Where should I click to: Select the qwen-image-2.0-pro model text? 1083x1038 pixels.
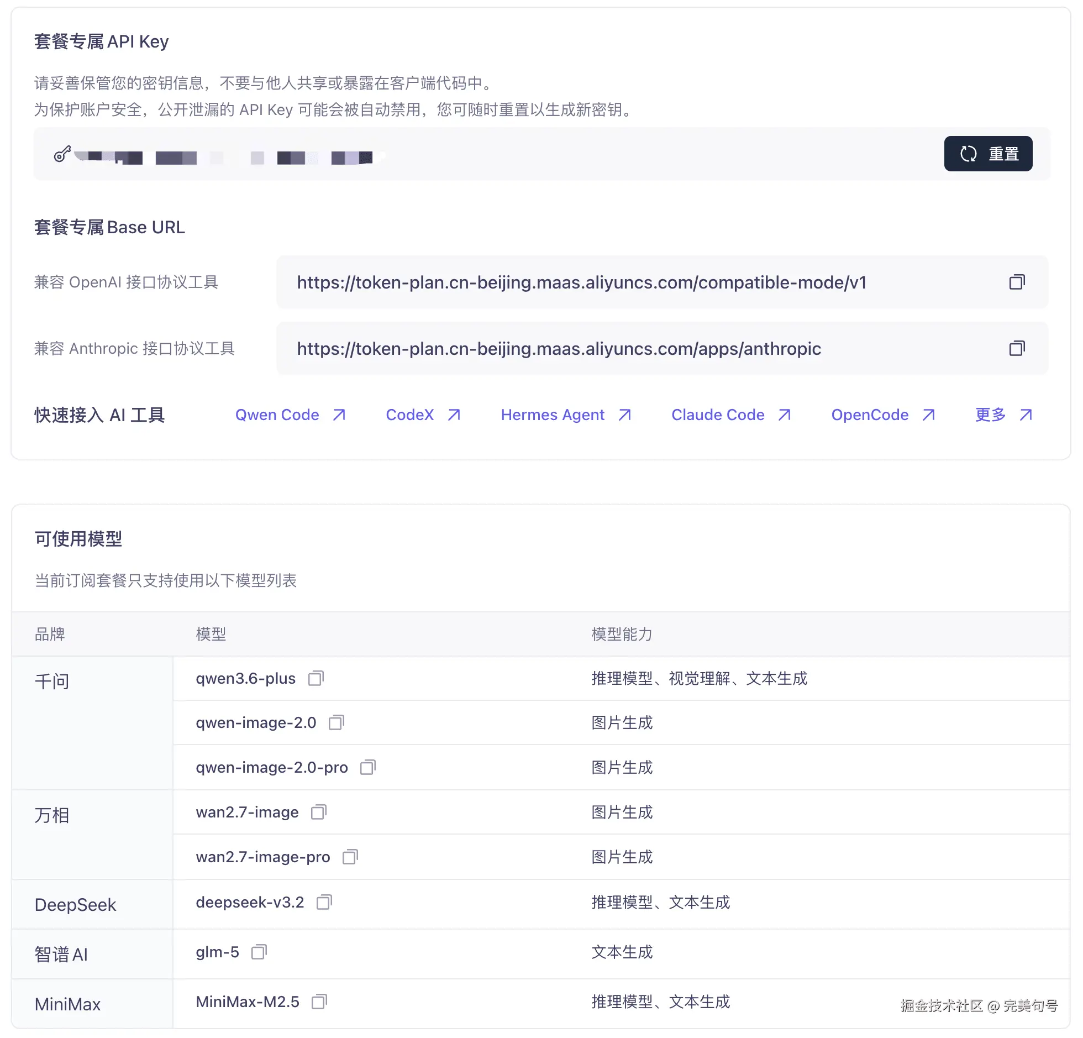point(272,767)
